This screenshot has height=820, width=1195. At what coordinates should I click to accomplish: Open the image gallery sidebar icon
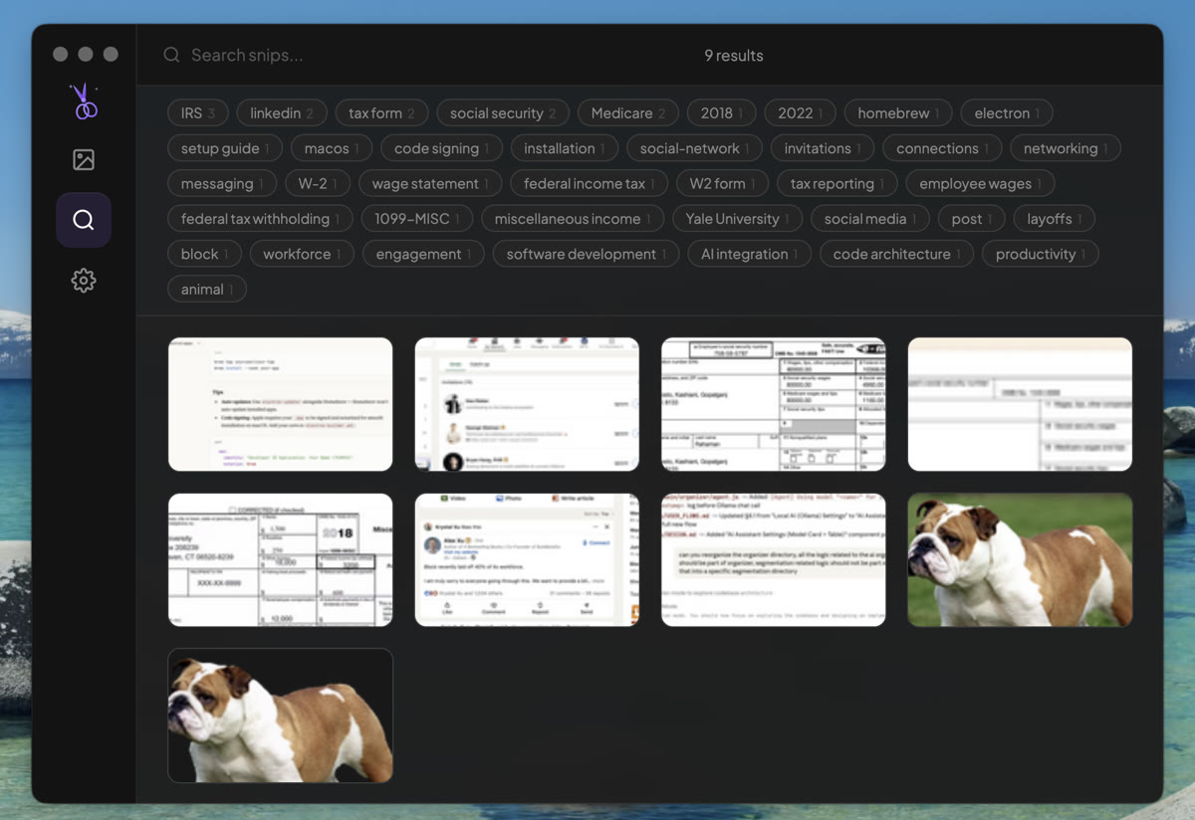click(x=84, y=159)
